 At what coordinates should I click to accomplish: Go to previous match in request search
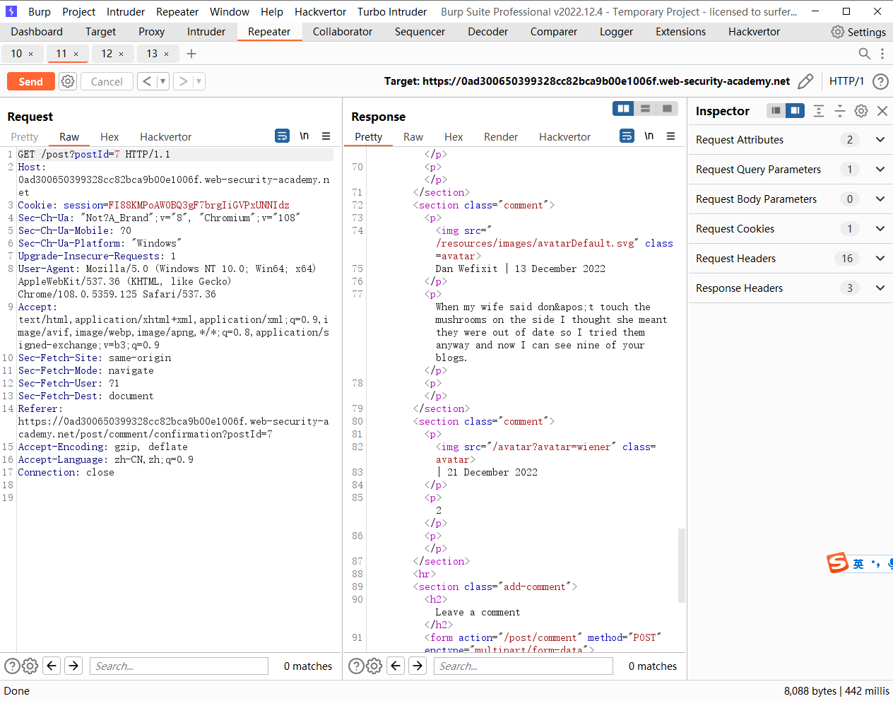click(52, 666)
